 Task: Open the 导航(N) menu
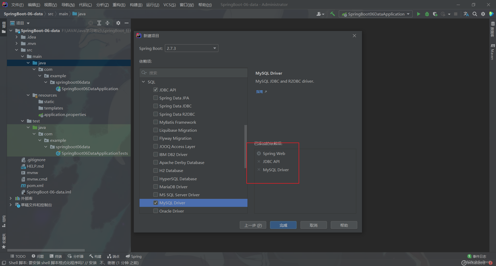[68, 5]
